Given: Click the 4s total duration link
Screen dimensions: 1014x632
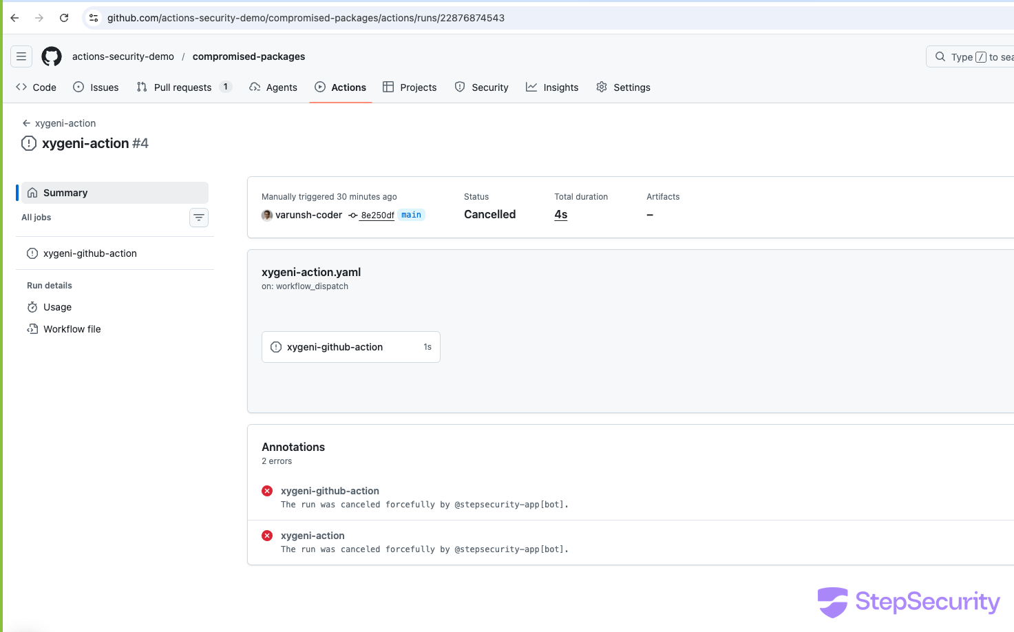Looking at the screenshot, I should coord(561,214).
